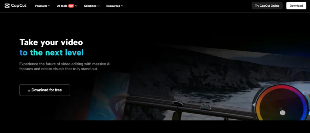Image resolution: width=310 pixels, height=133 pixels.
Task: Expand the Resources dropdown chevron
Action: click(122, 6)
